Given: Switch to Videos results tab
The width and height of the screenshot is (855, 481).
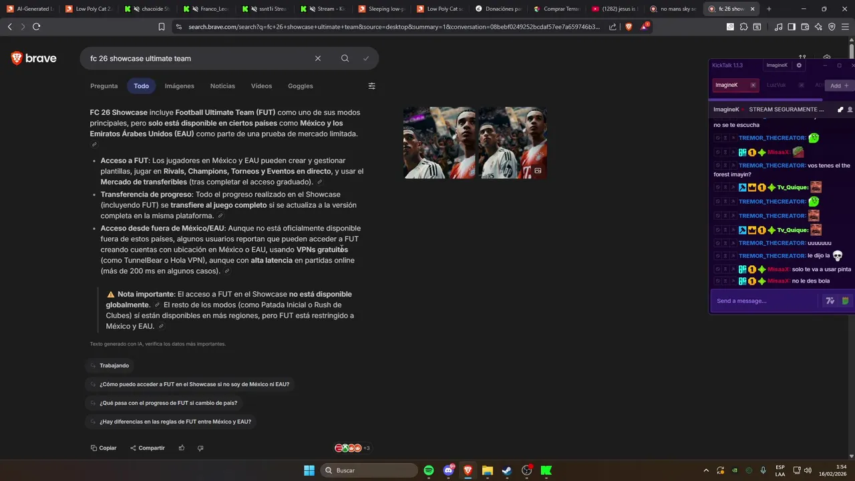Looking at the screenshot, I should (261, 86).
